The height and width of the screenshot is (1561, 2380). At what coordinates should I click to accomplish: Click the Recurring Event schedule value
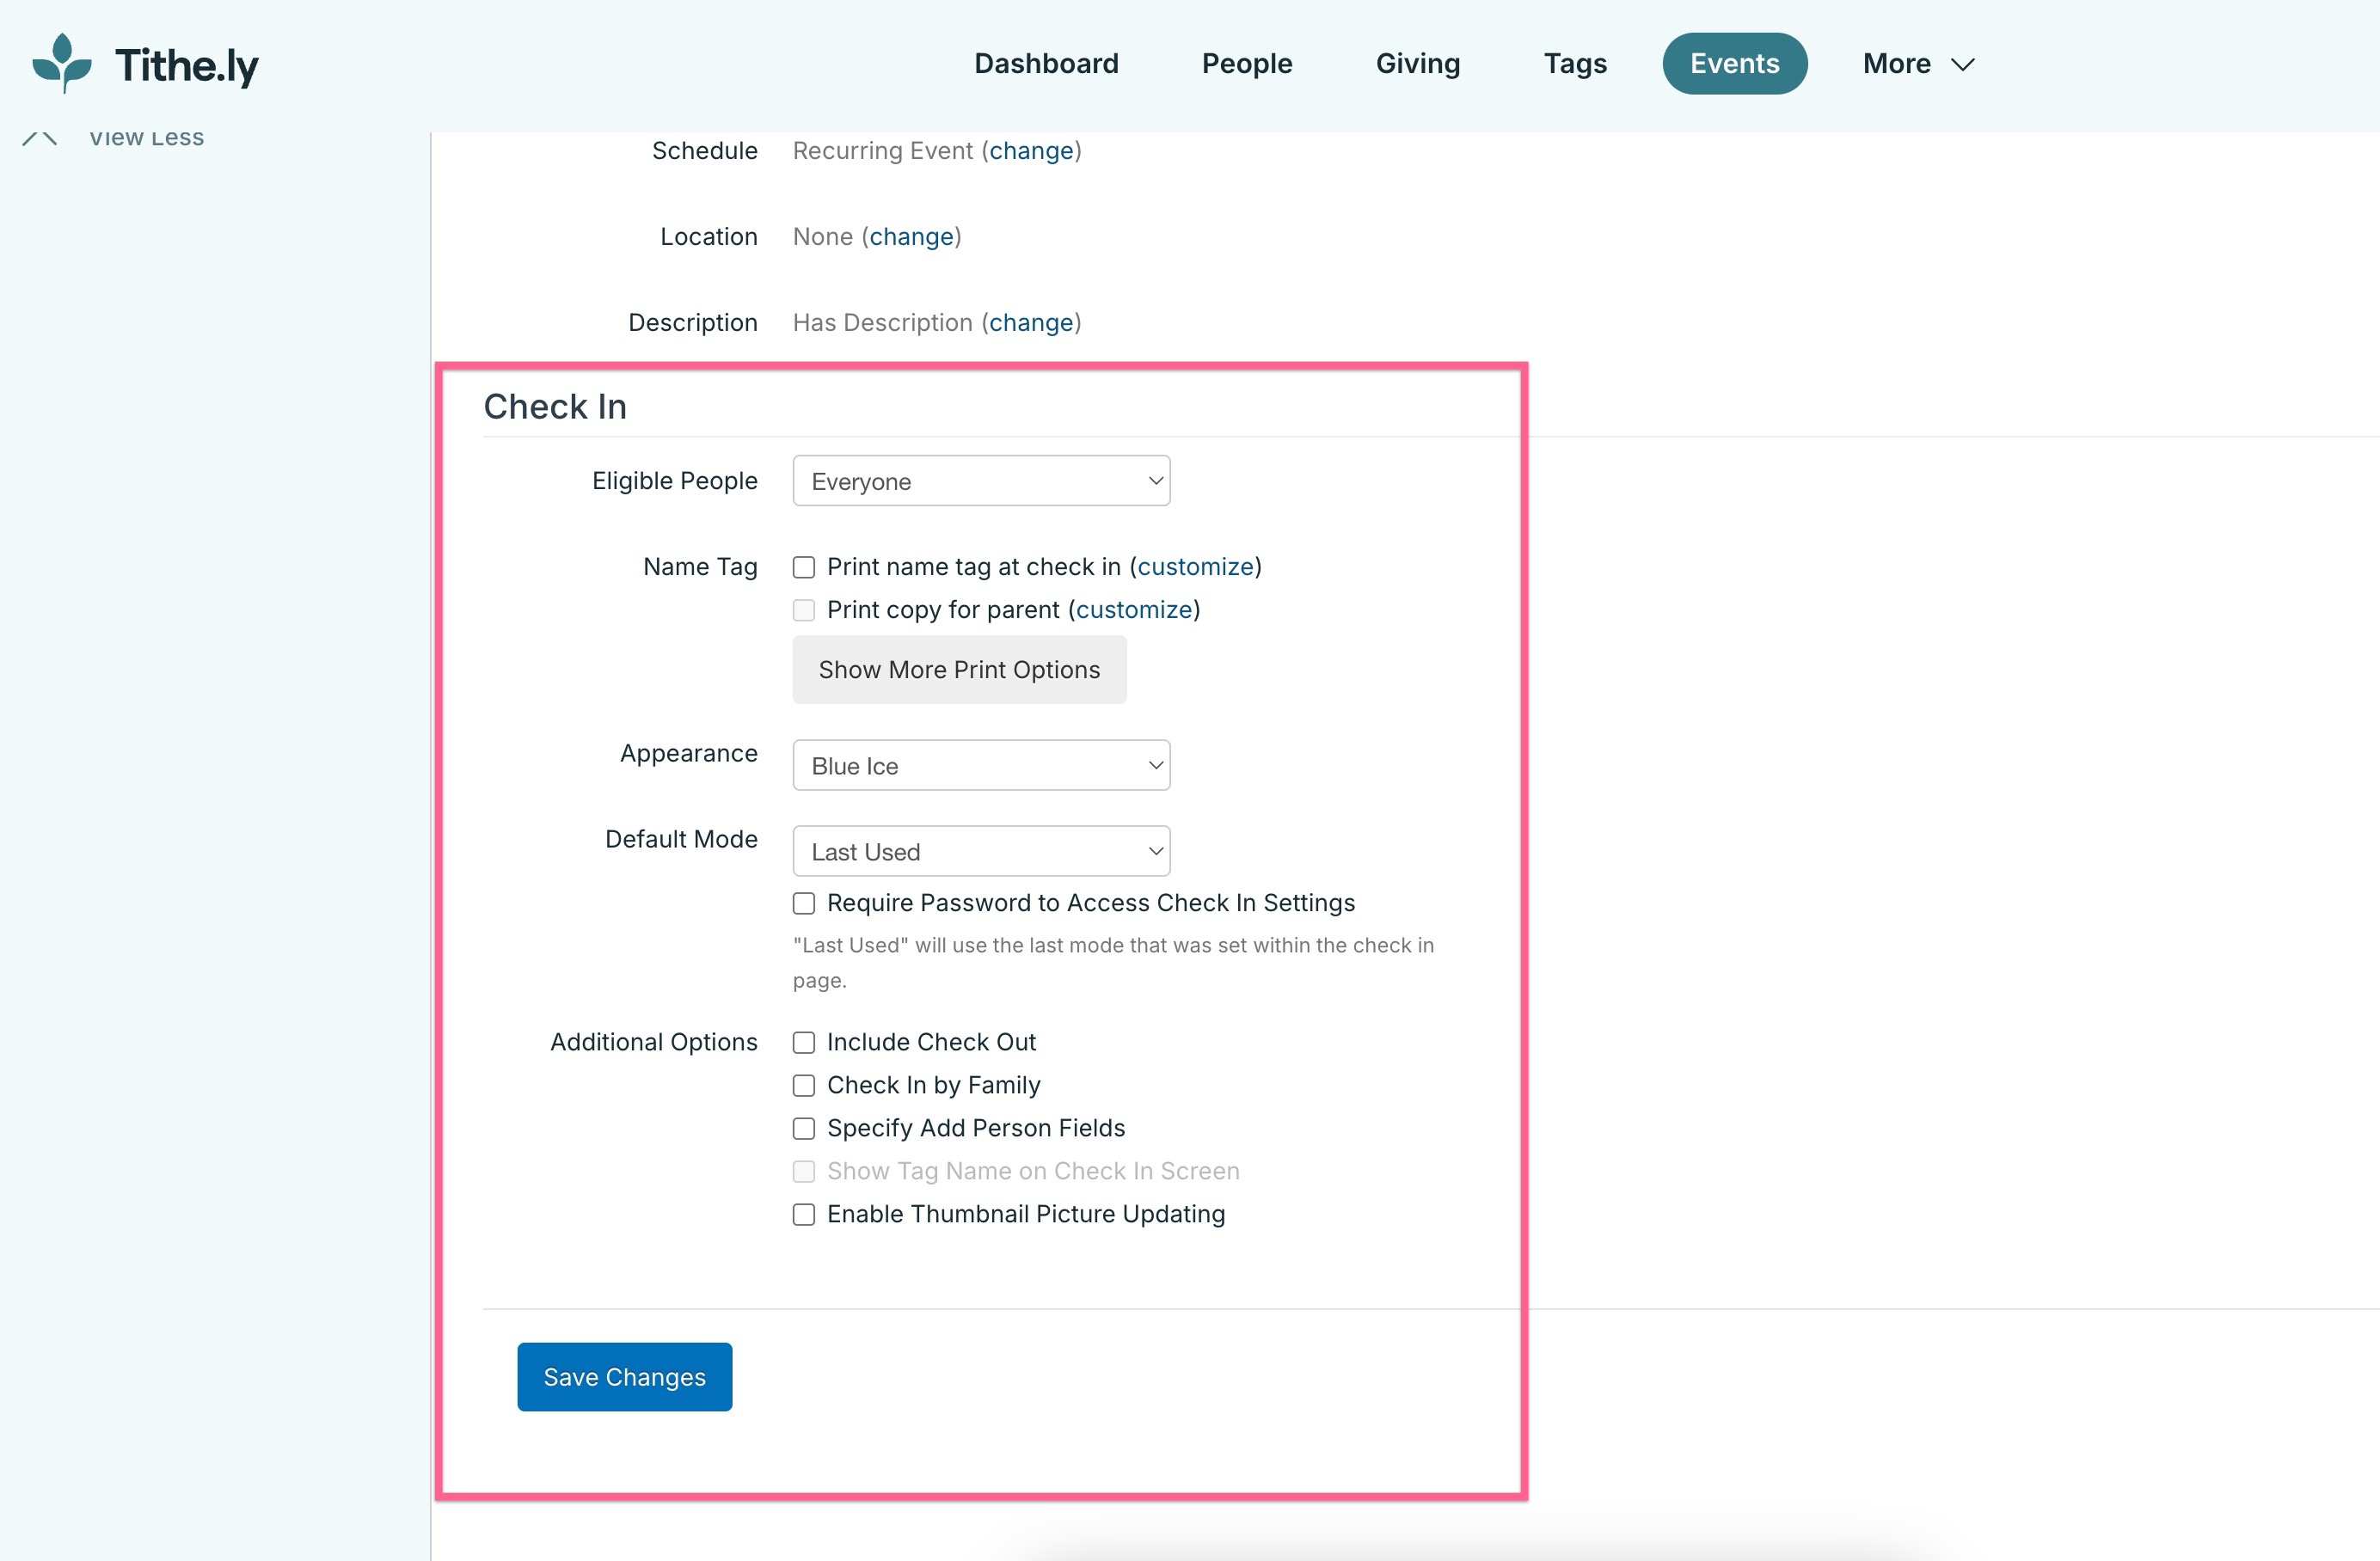click(x=882, y=150)
